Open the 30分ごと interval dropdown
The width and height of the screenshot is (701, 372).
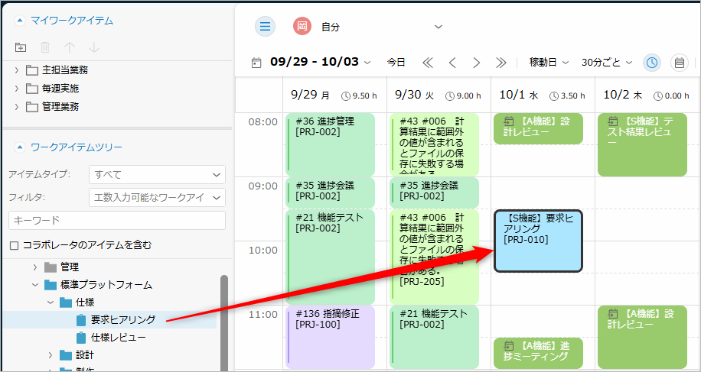click(x=607, y=63)
